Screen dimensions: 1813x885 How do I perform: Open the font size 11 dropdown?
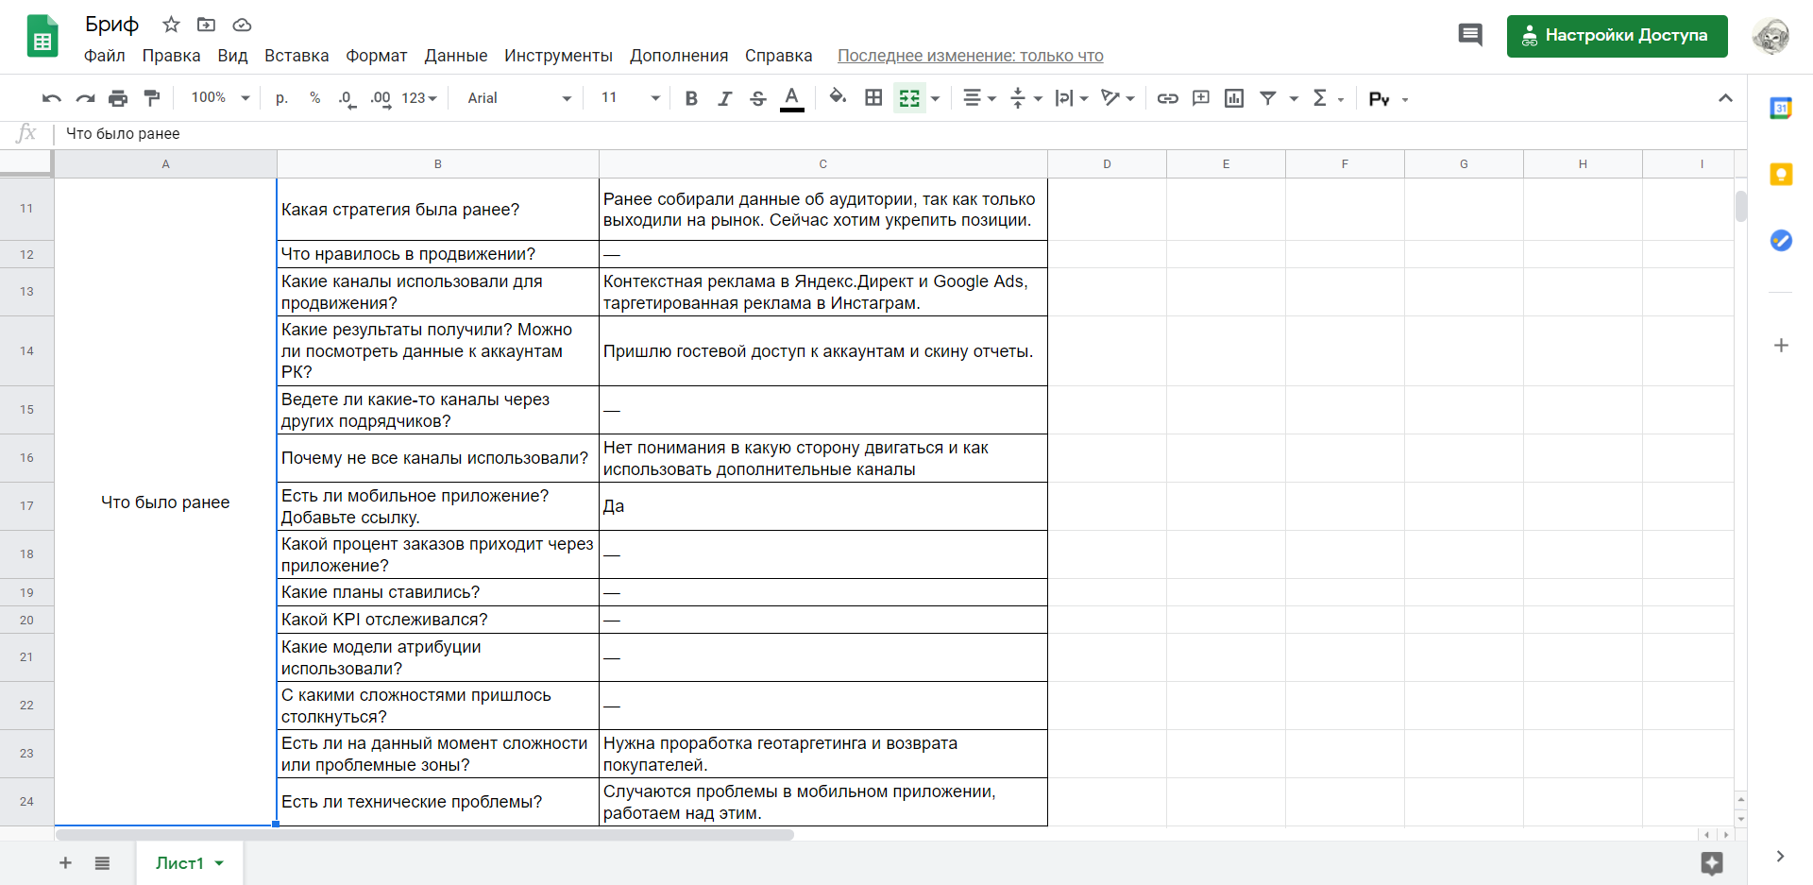click(x=630, y=98)
